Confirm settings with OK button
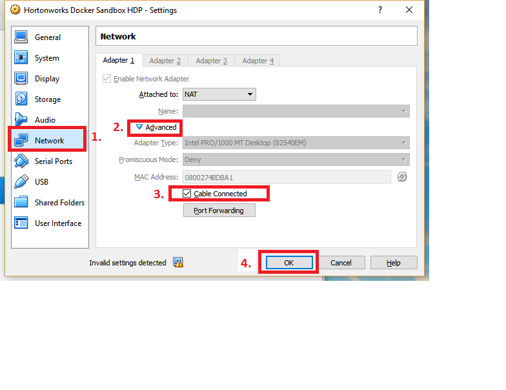 click(289, 262)
